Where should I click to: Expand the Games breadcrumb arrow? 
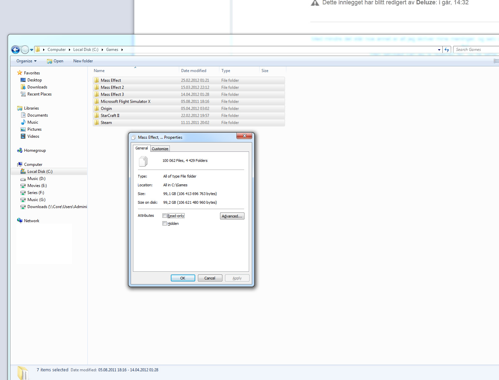pyautogui.click(x=122, y=50)
